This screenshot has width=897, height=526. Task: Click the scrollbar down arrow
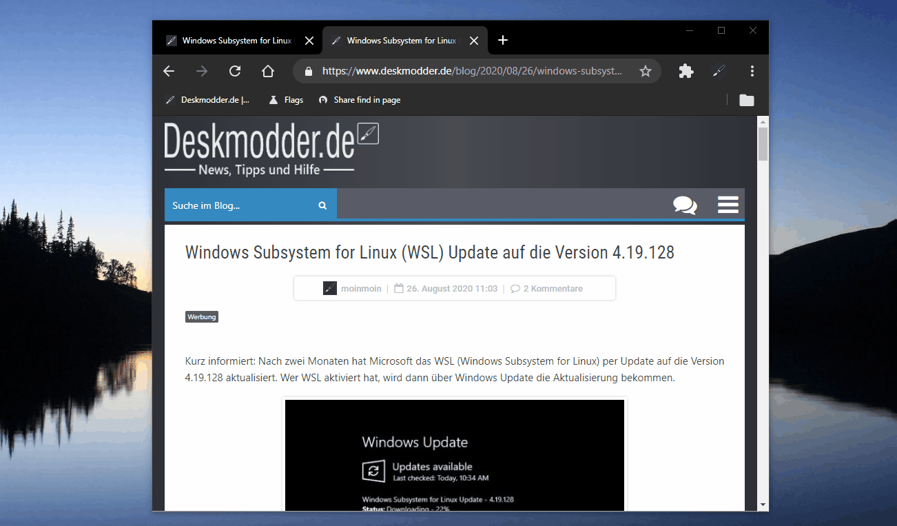763,505
